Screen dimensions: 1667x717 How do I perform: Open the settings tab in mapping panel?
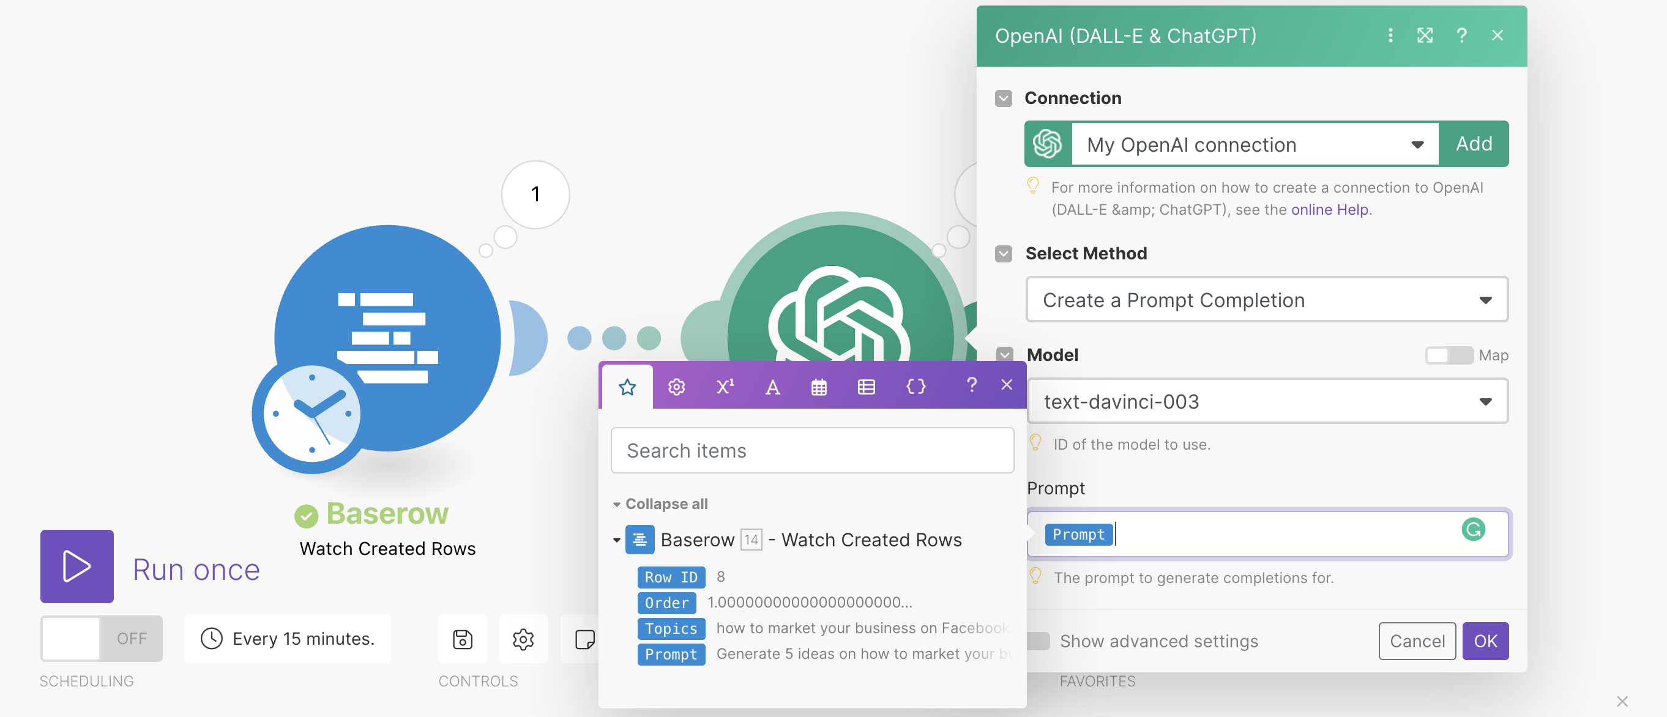676,386
